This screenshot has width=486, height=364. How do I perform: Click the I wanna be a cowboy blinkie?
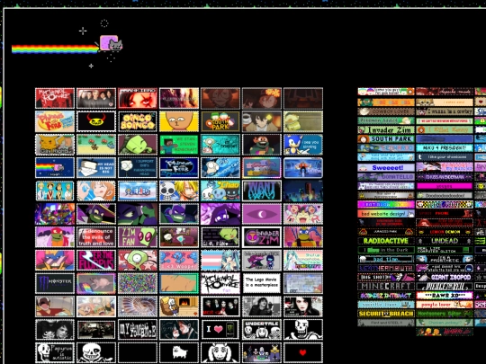(445, 111)
